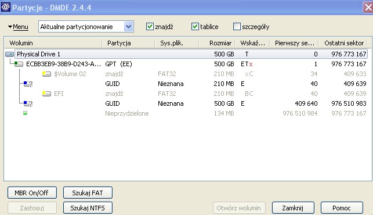Click the Pomoc button
373x215 pixels.
tap(342, 208)
